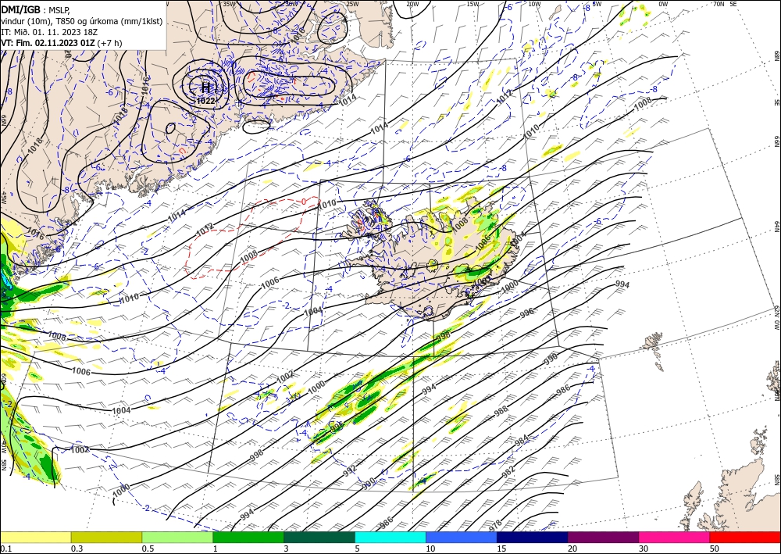The height and width of the screenshot is (554, 781).
Task: Click the dark green 3–5 legend swatch
Action: point(319,538)
